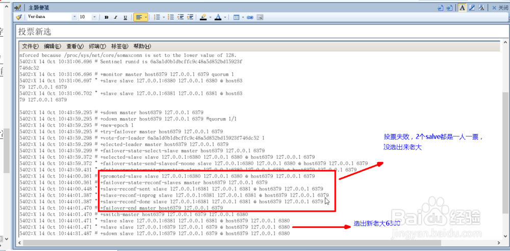This screenshot has width=510, height=251.
Task: Click the '+new-epoch 1' log line
Action: point(78,125)
